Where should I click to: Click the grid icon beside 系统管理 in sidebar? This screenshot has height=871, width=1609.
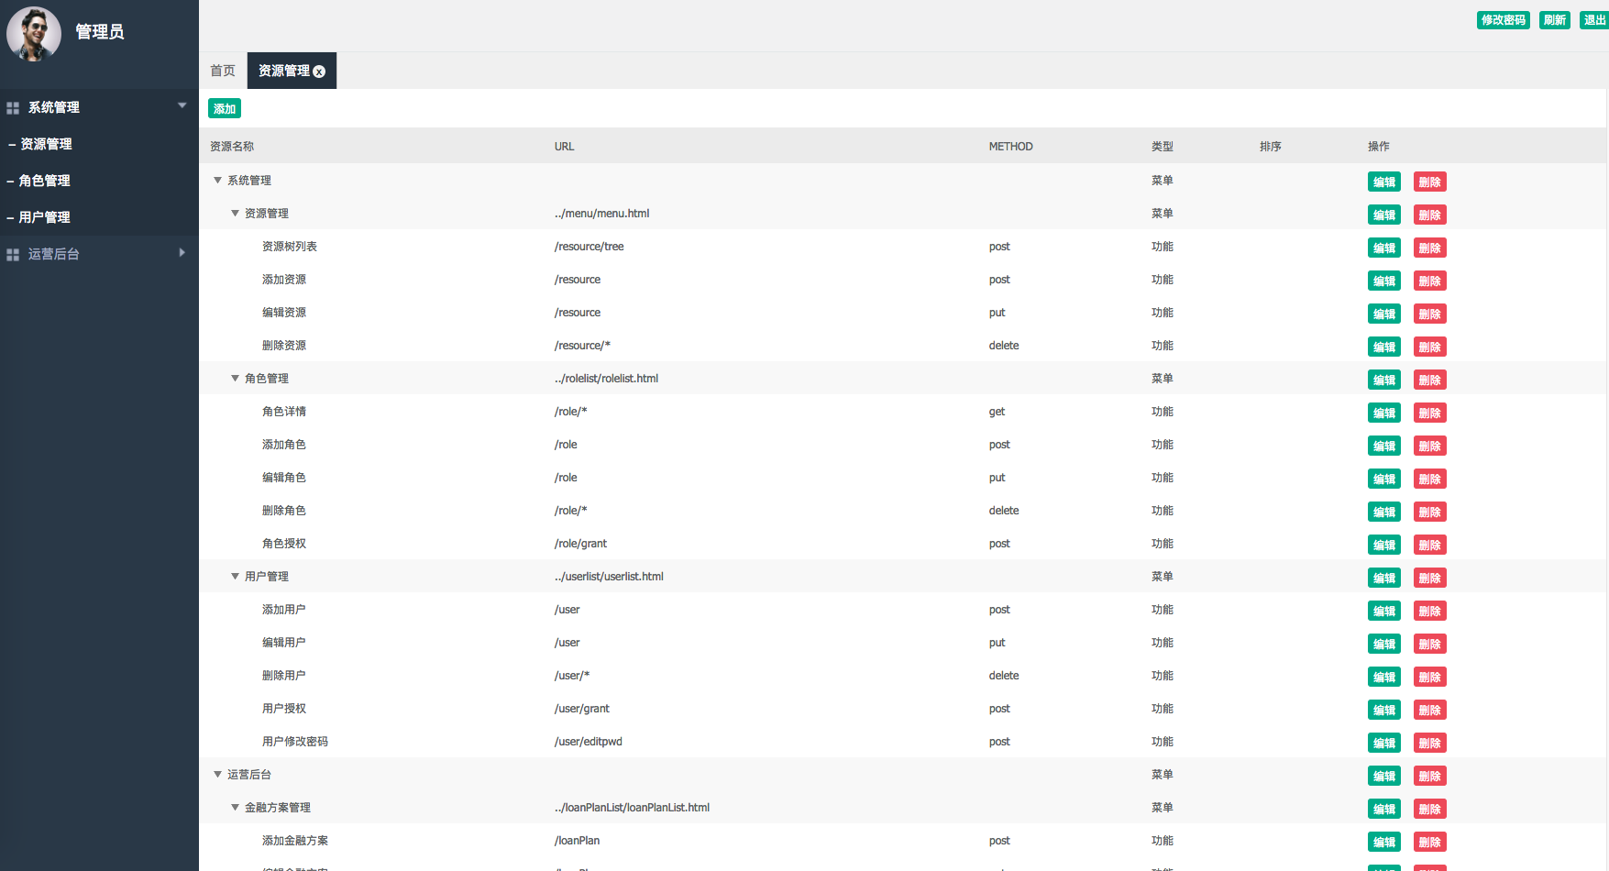[x=13, y=108]
